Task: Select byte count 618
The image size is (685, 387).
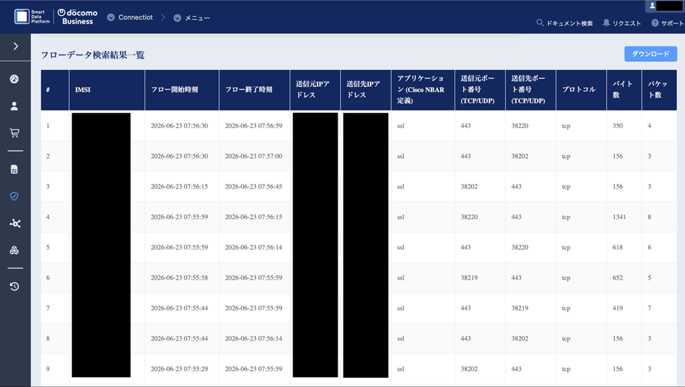Action: [x=618, y=248]
